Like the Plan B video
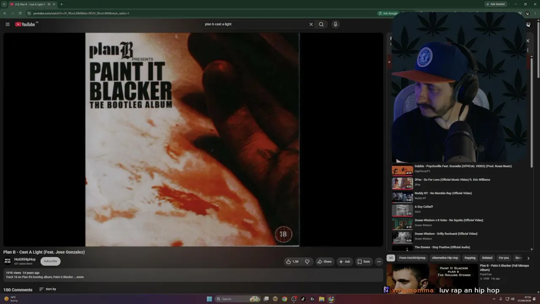Image resolution: width=540 pixels, height=304 pixels. tap(292, 262)
